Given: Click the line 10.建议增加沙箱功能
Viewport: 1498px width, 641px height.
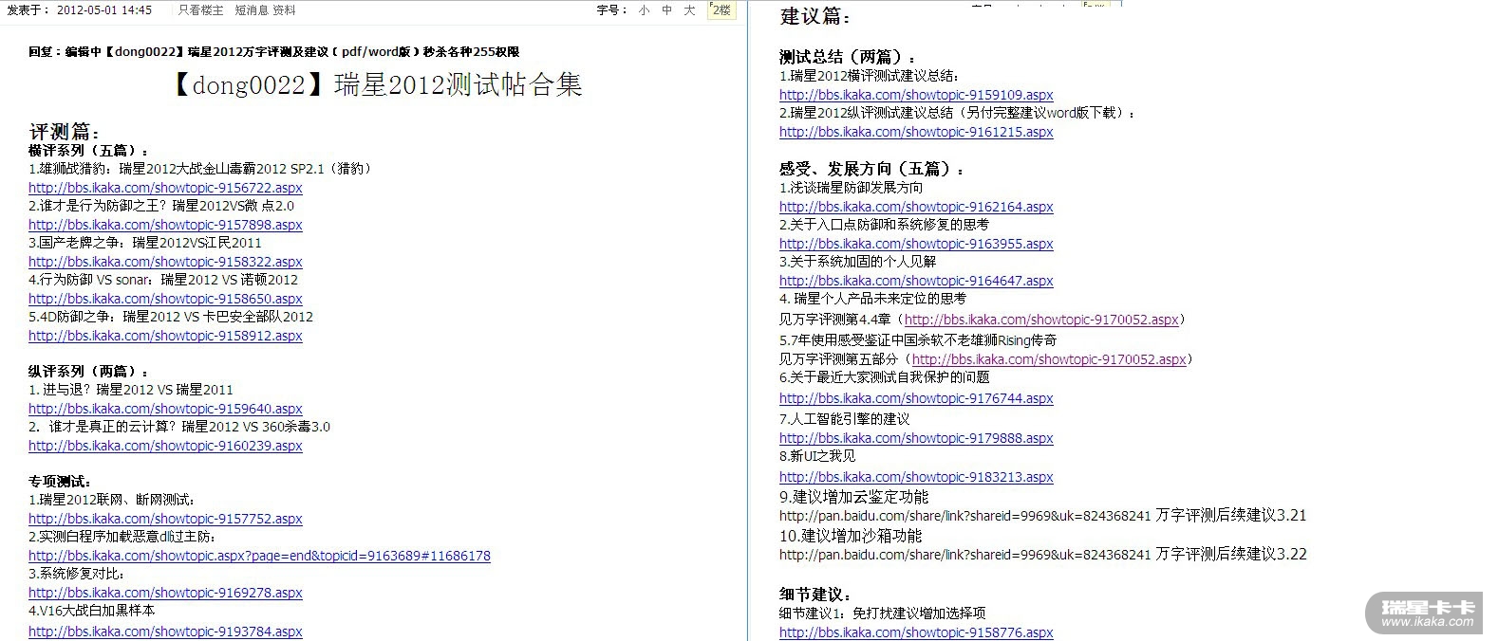Looking at the screenshot, I should coord(851,536).
